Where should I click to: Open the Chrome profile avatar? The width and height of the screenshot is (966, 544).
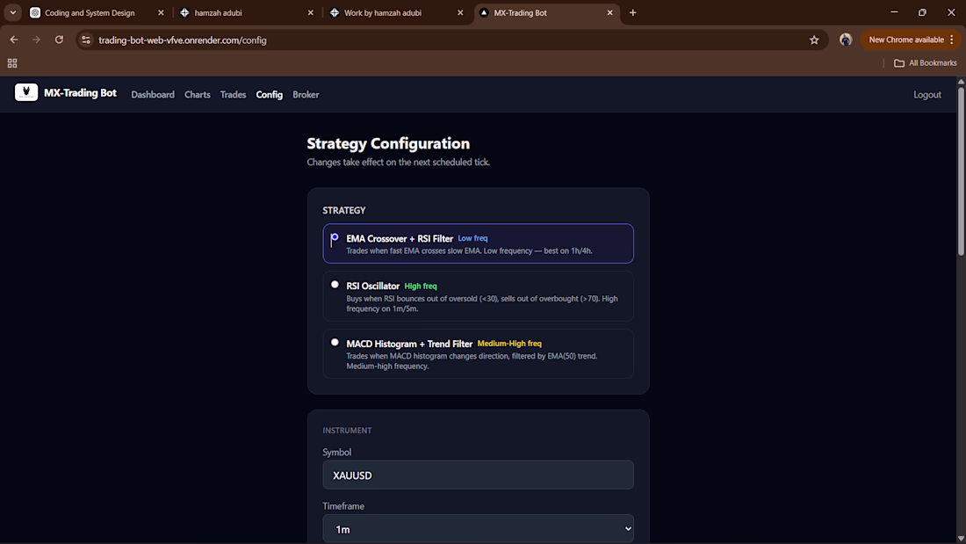click(x=845, y=40)
